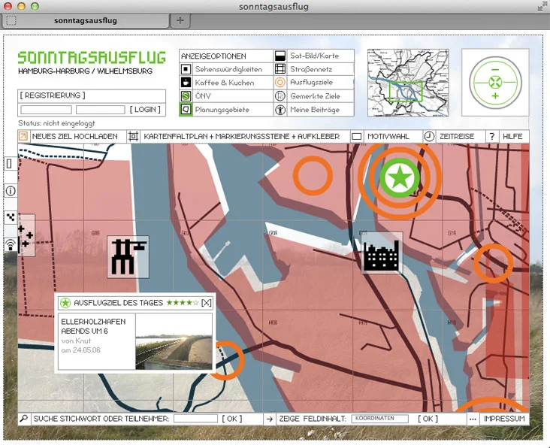Click the dotted square icon in tab bar
This screenshot has height=448, width=550.
[11, 21]
